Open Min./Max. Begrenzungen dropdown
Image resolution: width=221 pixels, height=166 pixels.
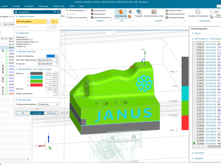pos(48,60)
